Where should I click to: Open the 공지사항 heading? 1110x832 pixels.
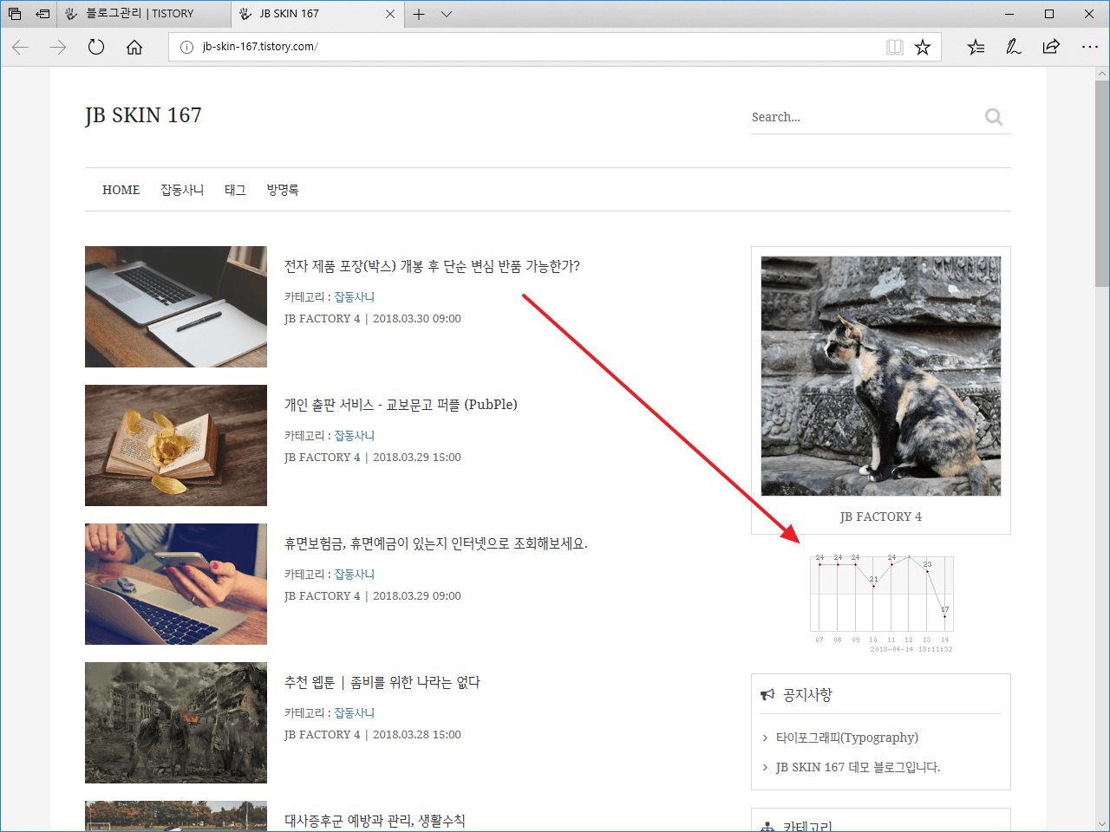pos(807,694)
